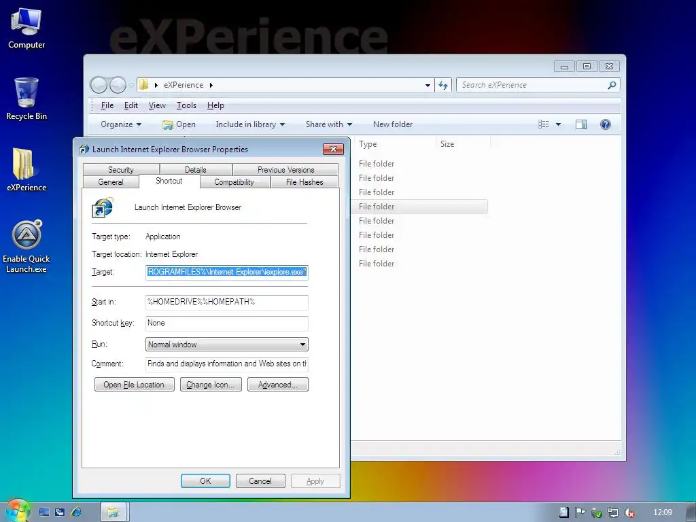The image size is (696, 522).
Task: Click the first document tray icon
Action: (x=563, y=512)
